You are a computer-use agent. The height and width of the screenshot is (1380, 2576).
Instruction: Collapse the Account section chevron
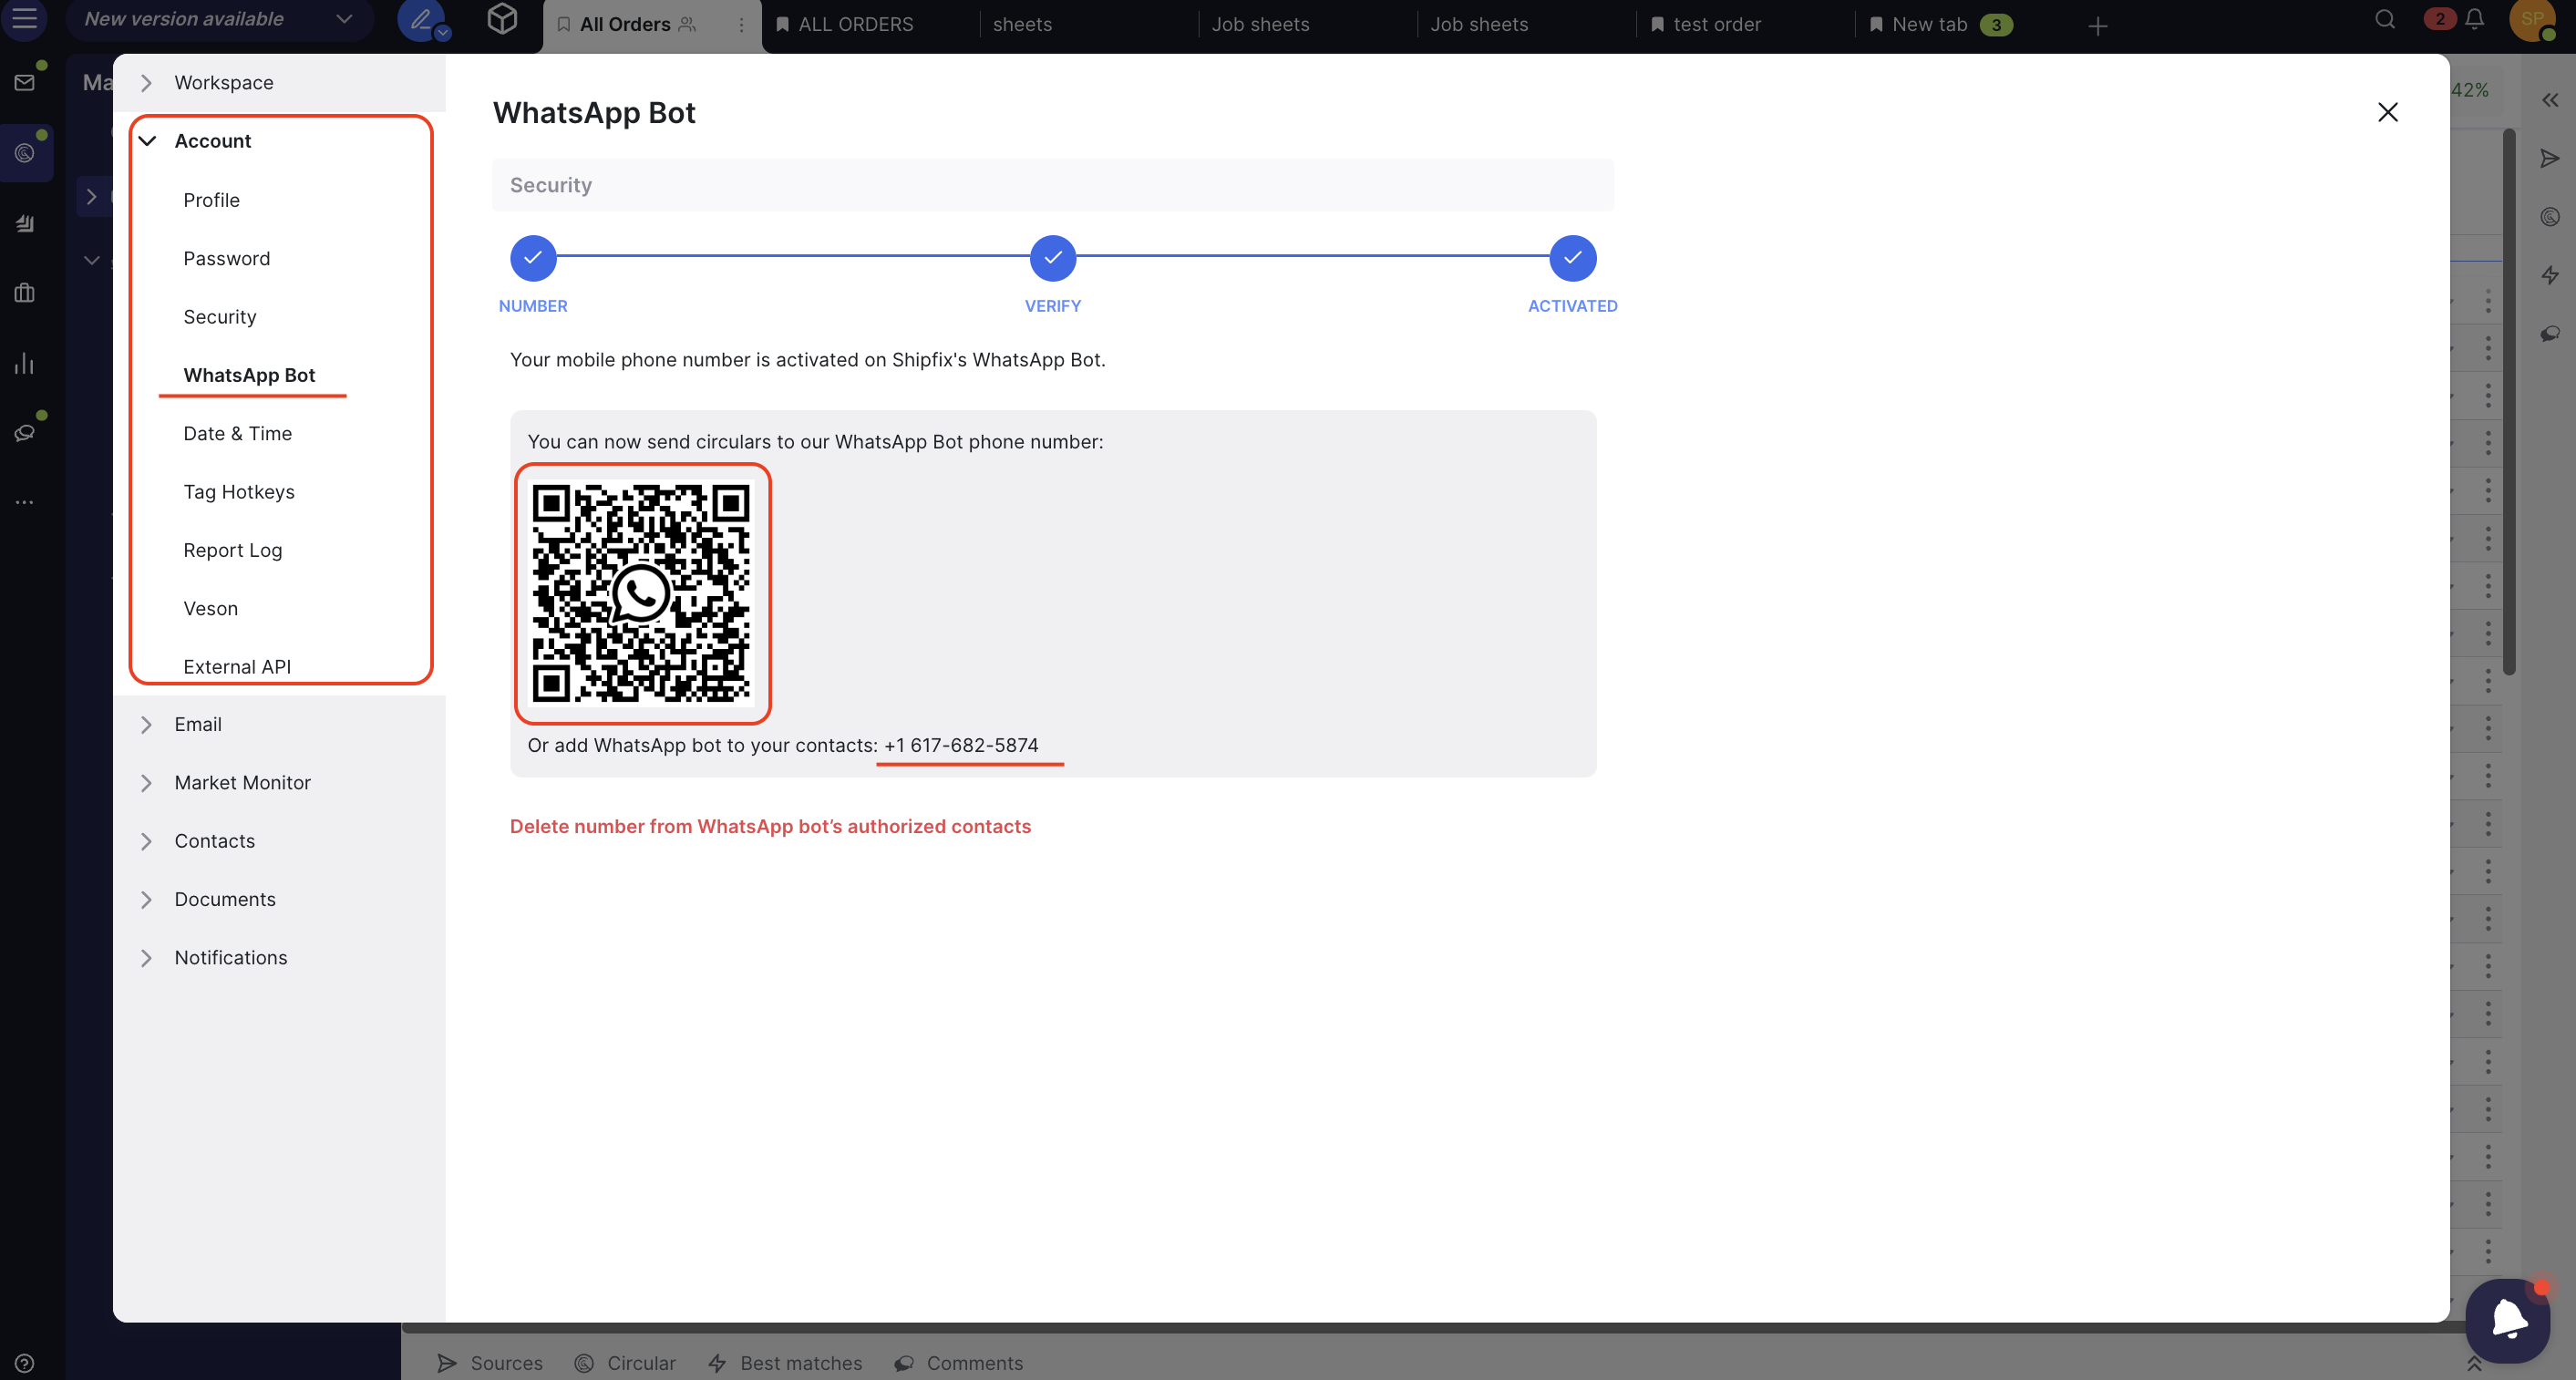coord(148,141)
